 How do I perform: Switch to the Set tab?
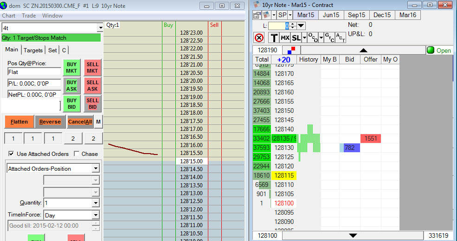pos(52,50)
